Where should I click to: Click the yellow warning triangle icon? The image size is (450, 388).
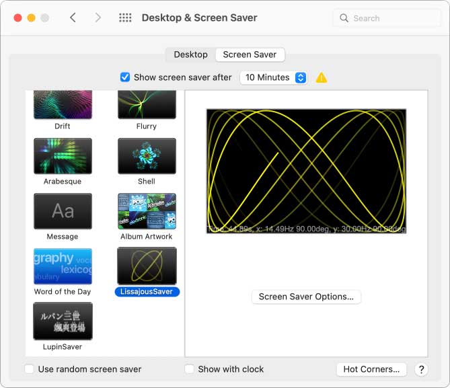322,77
